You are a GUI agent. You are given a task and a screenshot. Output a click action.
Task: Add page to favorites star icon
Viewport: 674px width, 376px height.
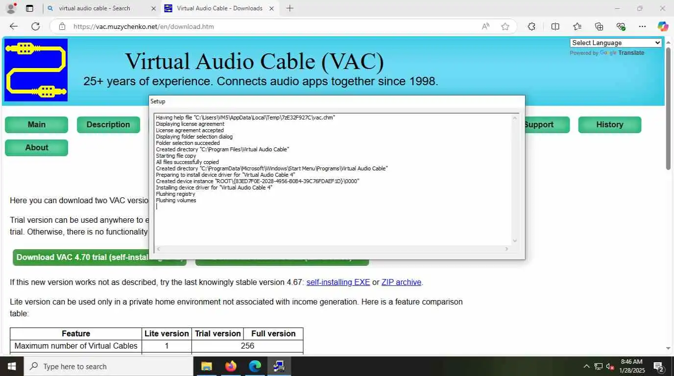[x=505, y=26]
